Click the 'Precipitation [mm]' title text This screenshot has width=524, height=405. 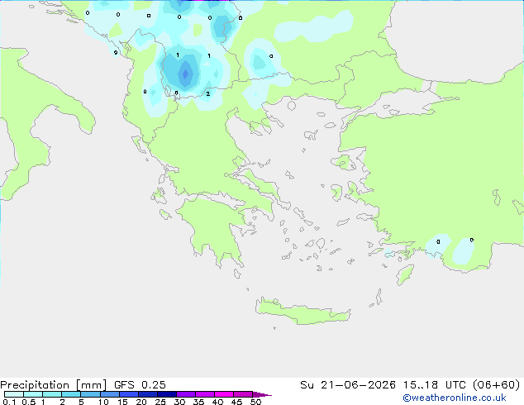[x=53, y=385]
